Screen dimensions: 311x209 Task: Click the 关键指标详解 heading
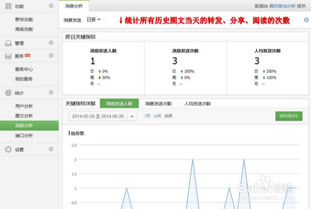(80, 104)
